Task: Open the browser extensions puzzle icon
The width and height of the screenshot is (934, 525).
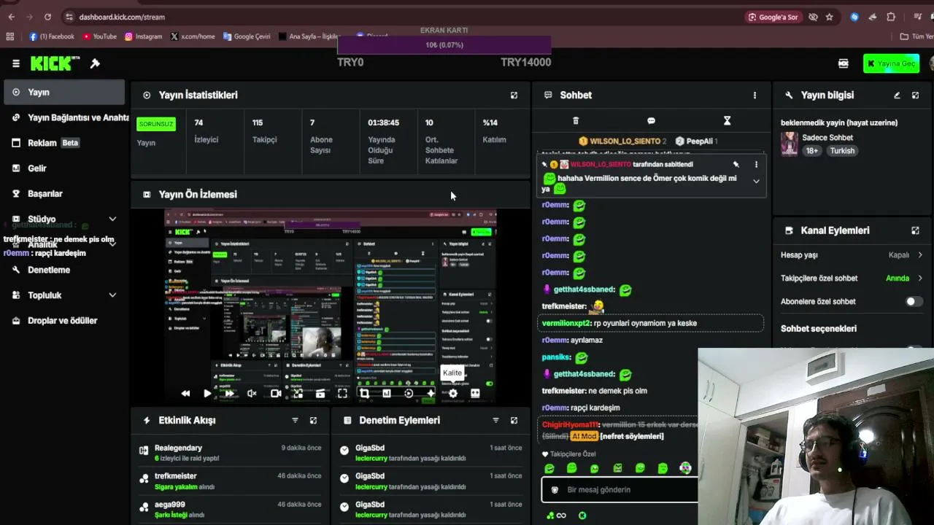Action: coord(891,17)
